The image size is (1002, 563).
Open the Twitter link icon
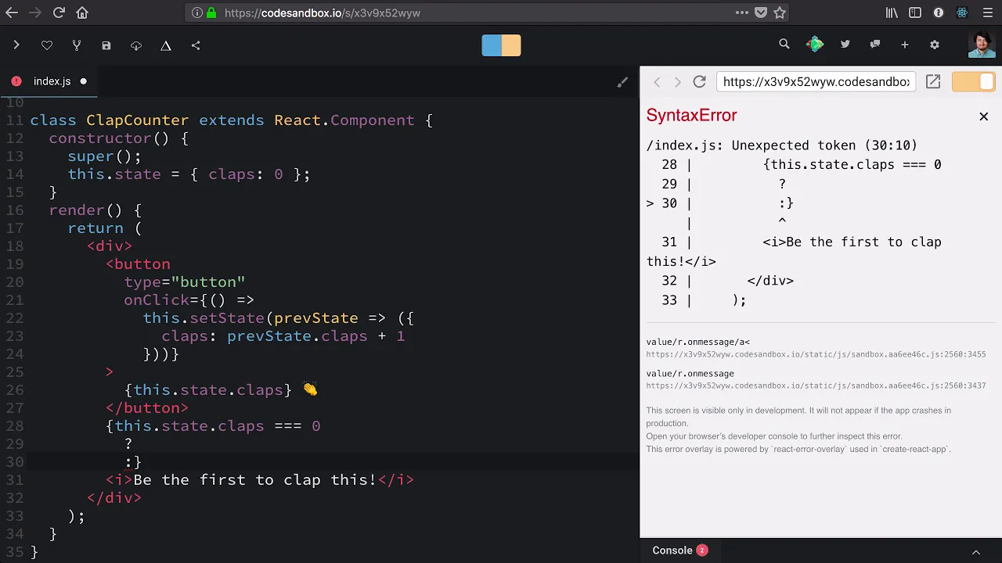845,45
